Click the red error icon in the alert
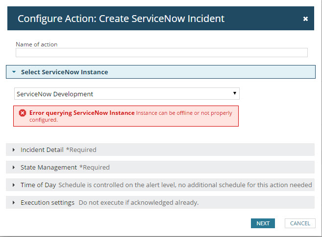The image size is (322, 237). coord(23,113)
